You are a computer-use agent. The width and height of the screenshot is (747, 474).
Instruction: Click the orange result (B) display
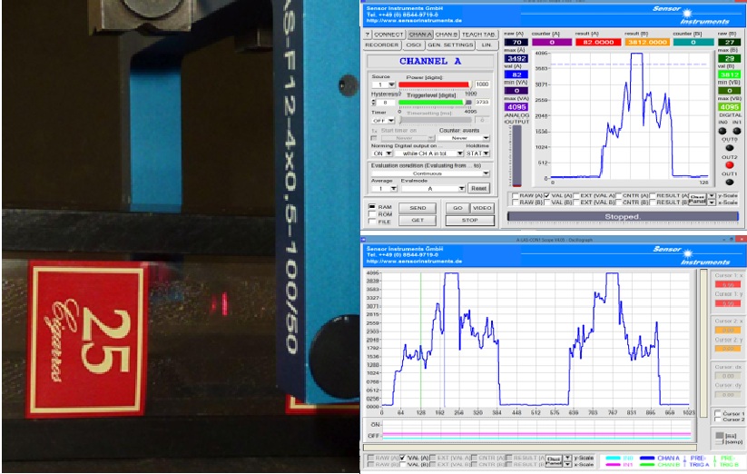(x=647, y=43)
